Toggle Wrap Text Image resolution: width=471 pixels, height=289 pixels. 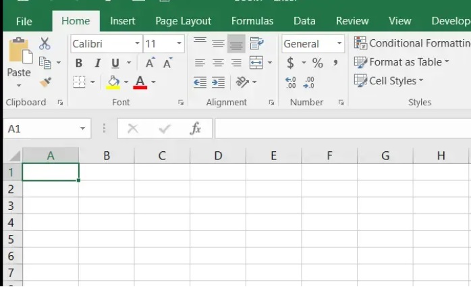[x=256, y=44]
